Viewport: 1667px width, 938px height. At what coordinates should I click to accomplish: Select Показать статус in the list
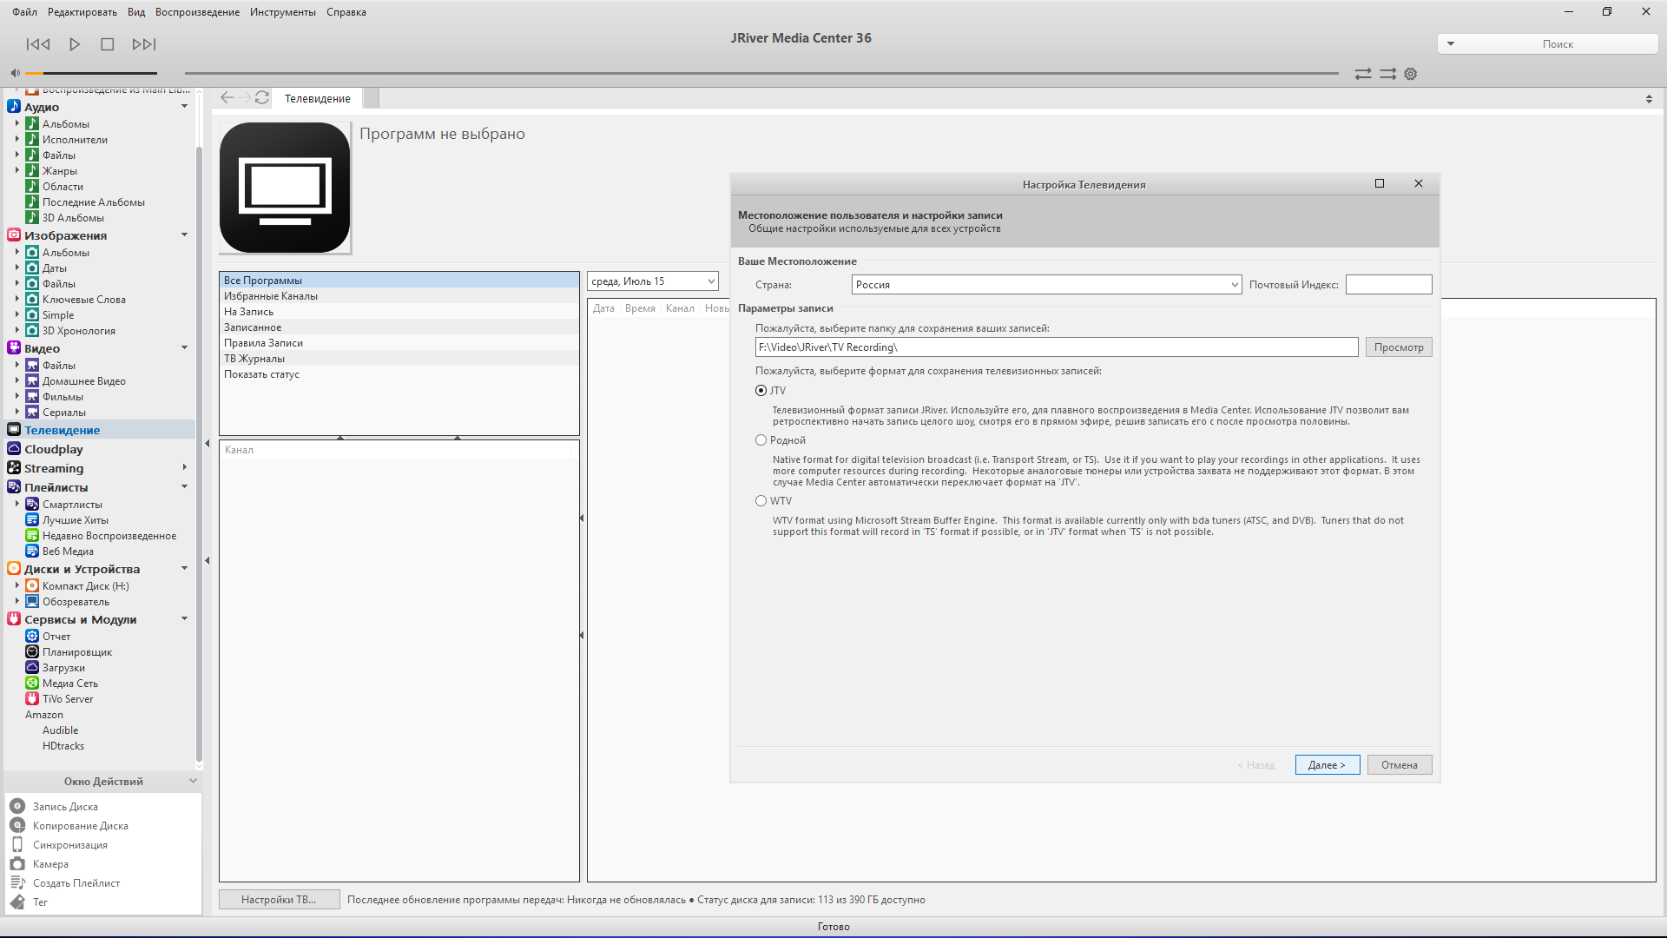(399, 374)
